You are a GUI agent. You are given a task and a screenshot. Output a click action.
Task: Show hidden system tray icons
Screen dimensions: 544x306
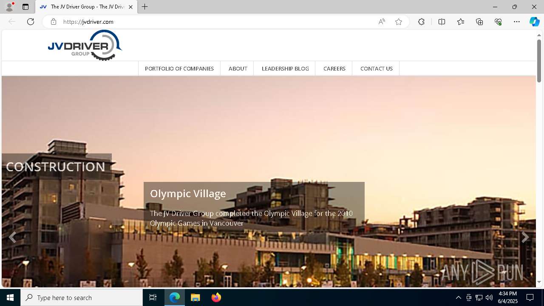(x=458, y=297)
